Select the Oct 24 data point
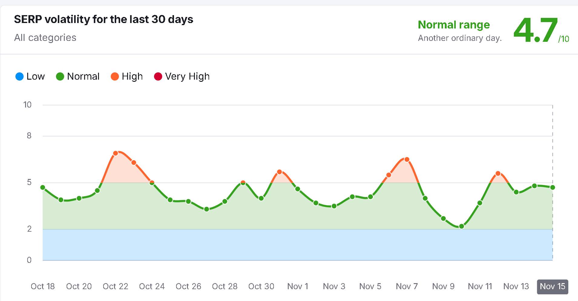Viewport: 578px width, 301px height. pyautogui.click(x=152, y=183)
